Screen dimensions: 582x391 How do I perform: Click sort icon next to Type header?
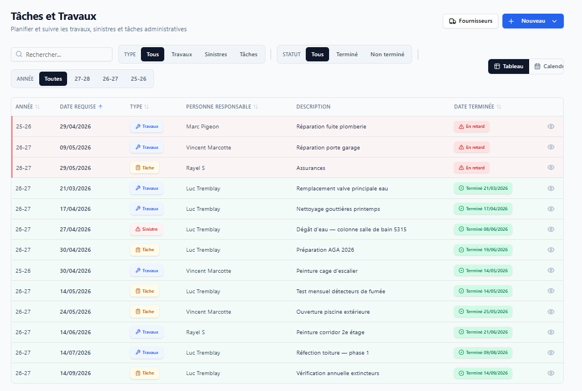(147, 107)
